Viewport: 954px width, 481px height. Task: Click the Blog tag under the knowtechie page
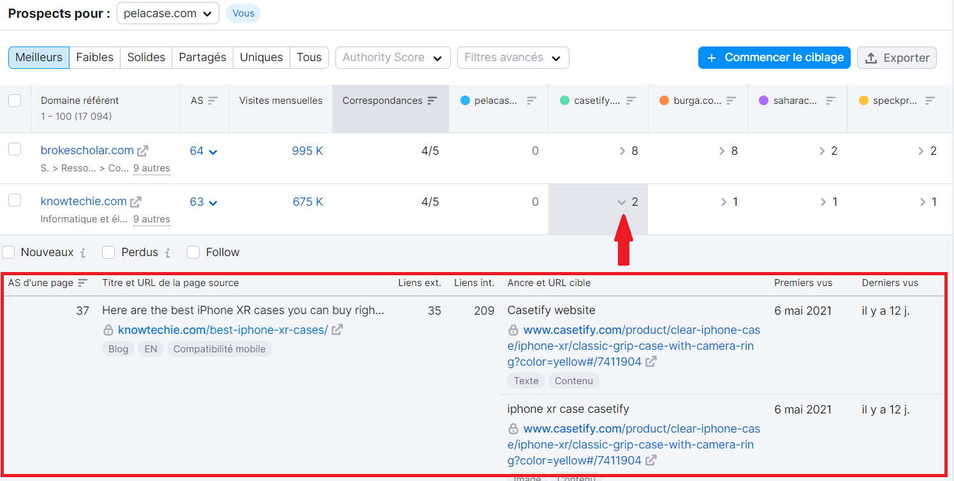(x=118, y=348)
